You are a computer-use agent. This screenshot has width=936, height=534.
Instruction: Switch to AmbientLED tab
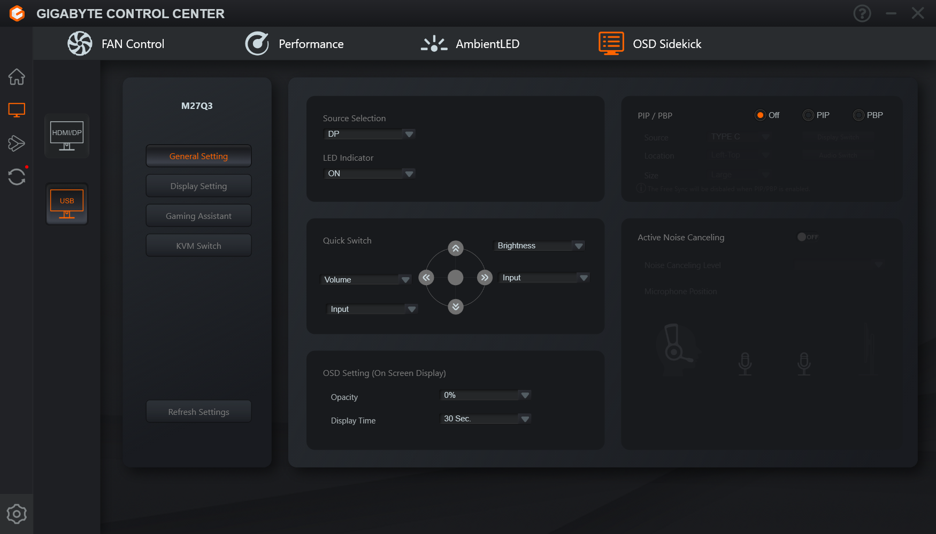[x=470, y=44]
